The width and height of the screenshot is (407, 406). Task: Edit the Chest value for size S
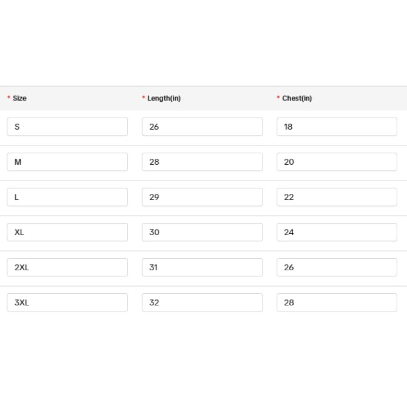337,127
